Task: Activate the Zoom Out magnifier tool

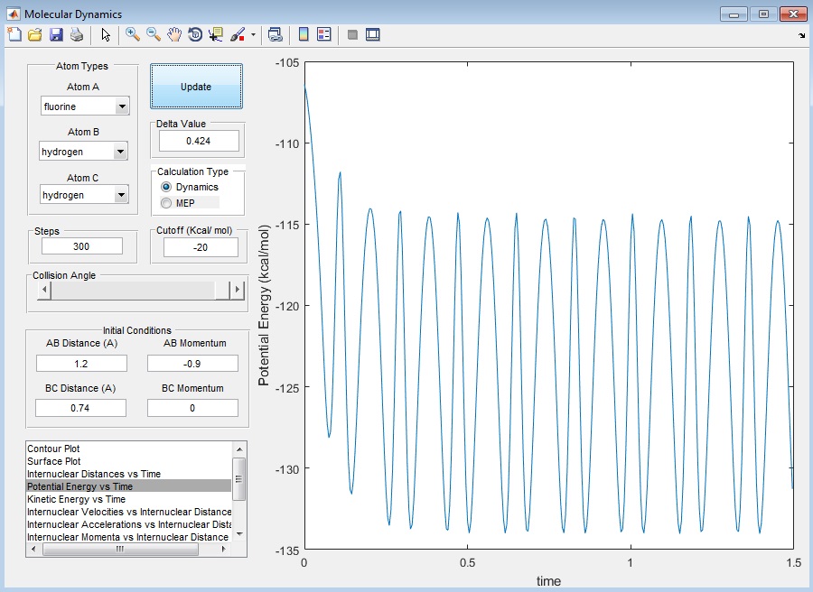Action: [x=154, y=34]
